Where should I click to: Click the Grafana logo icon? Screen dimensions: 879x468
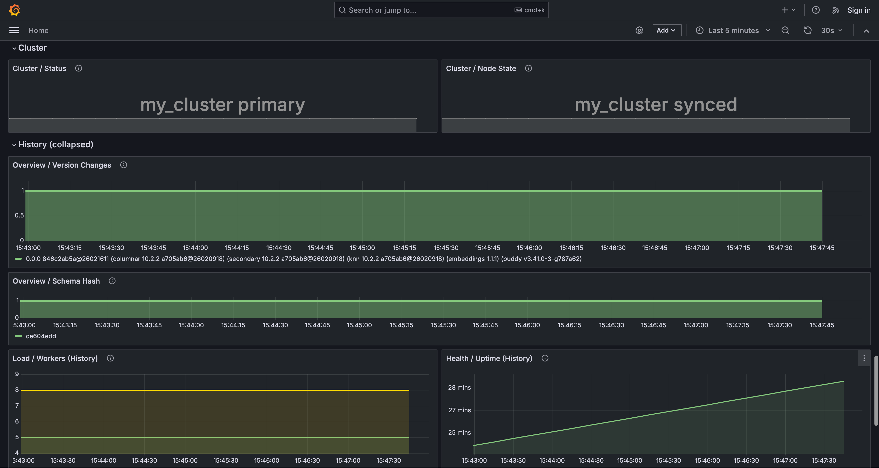tap(14, 10)
